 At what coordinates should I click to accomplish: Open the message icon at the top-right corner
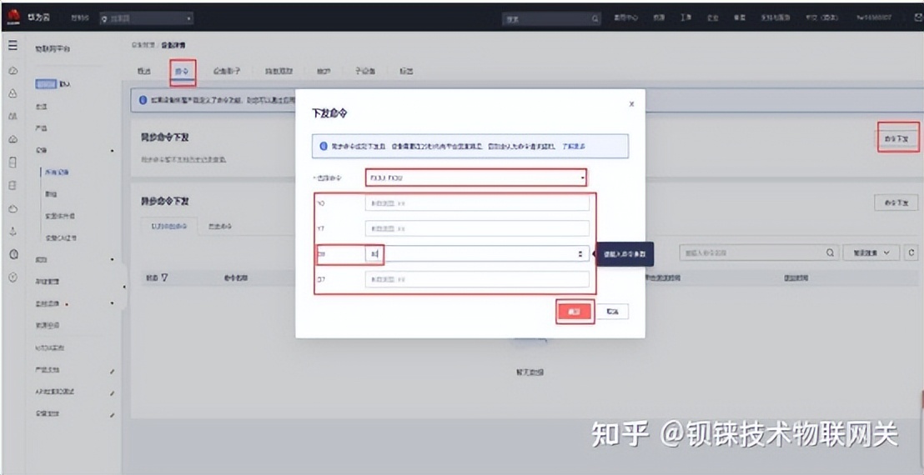click(917, 18)
